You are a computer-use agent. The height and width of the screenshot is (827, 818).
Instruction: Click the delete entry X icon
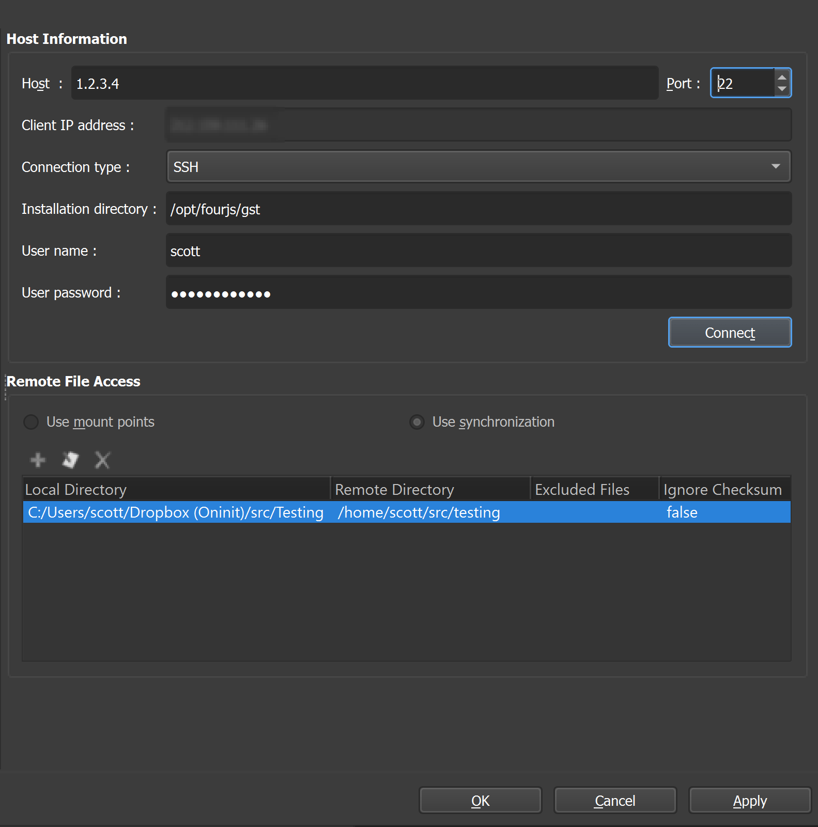102,460
